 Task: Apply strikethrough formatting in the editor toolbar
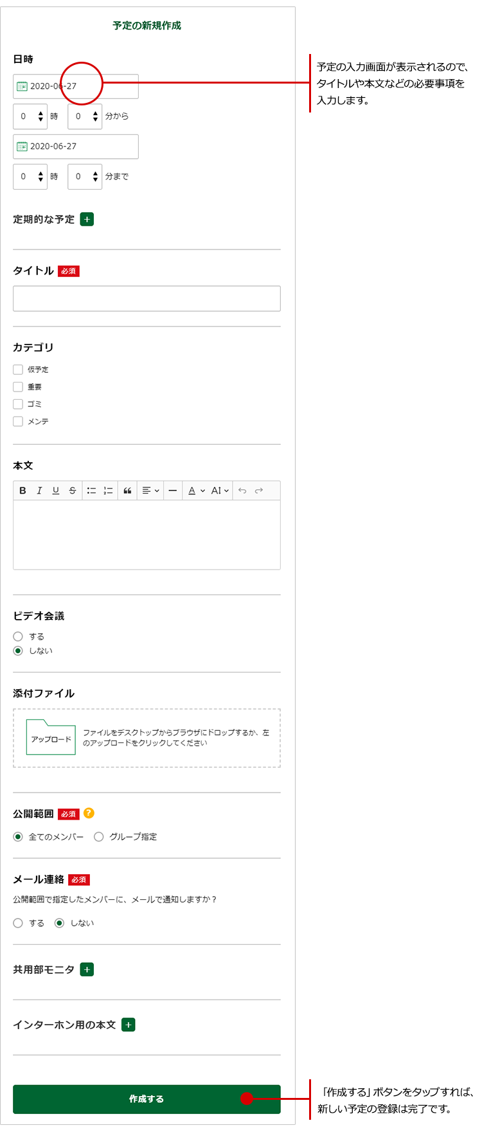pyautogui.click(x=73, y=490)
